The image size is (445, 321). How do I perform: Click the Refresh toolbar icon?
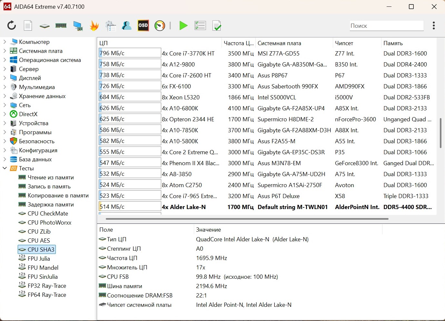click(12, 25)
